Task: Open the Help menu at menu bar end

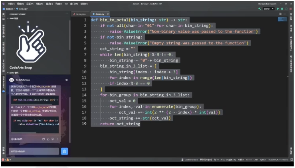Action: (84, 4)
